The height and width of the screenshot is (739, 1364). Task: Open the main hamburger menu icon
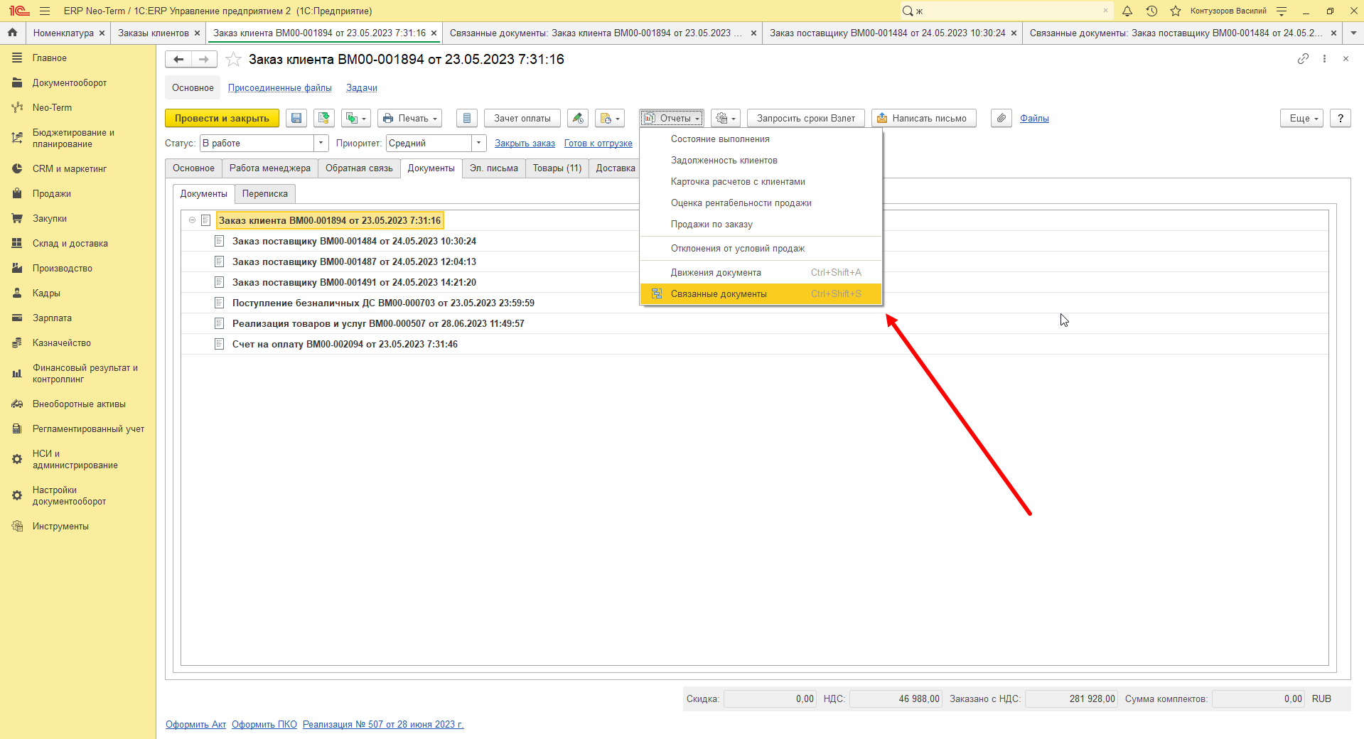[x=45, y=11]
